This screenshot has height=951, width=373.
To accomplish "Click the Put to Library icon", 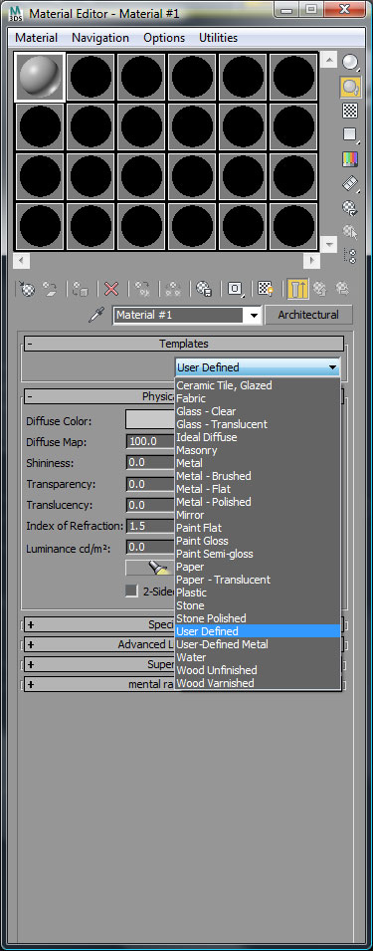I will tap(204, 289).
